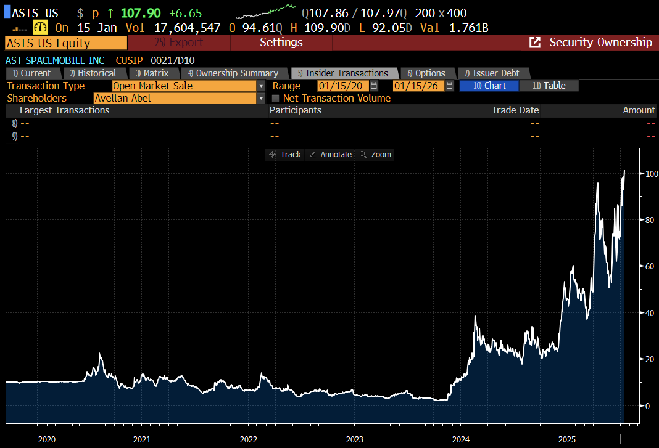Select the Avellan Abel shareholder field

(175, 98)
